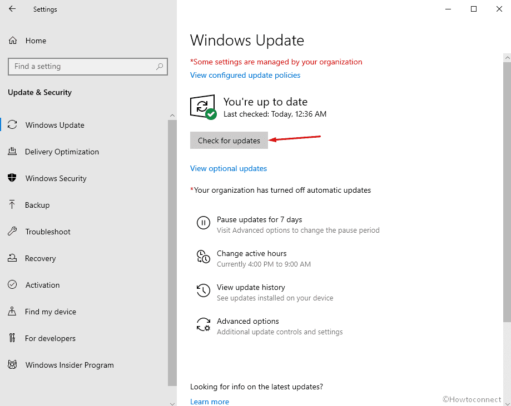
Task: Select the Activation checkmark circle icon
Action: click(12, 285)
